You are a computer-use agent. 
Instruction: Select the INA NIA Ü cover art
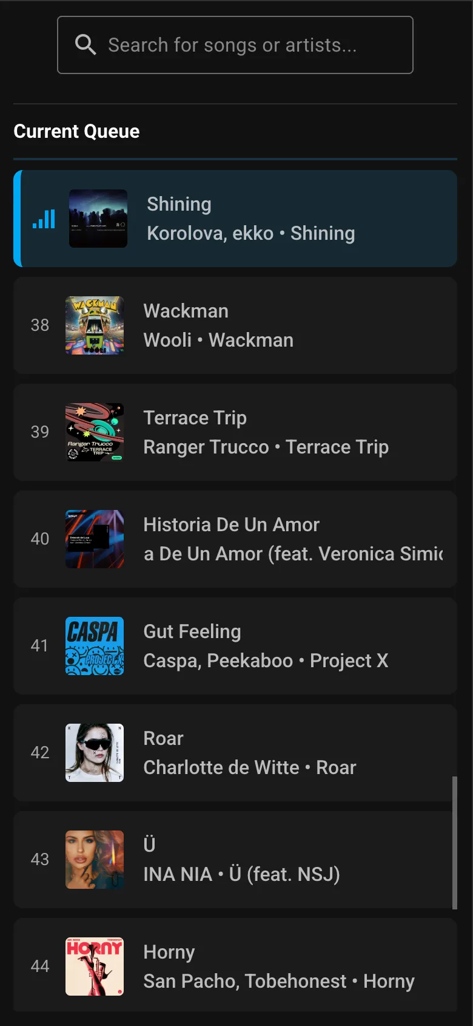tap(95, 860)
